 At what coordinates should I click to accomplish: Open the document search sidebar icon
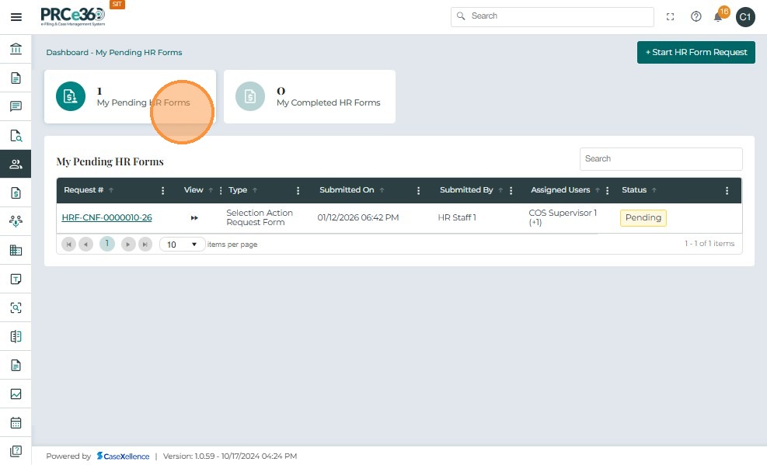16,135
